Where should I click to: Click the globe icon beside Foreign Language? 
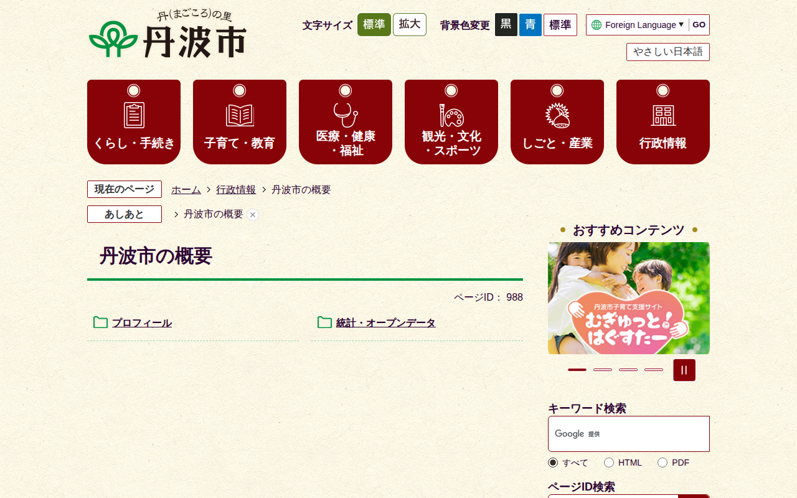[x=597, y=25]
